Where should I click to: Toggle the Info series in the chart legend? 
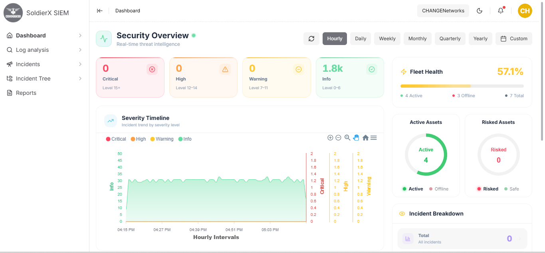[x=185, y=139]
